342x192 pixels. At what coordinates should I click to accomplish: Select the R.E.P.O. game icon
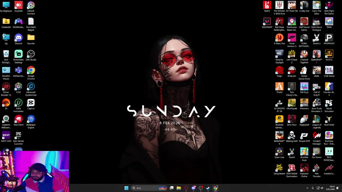point(329,55)
